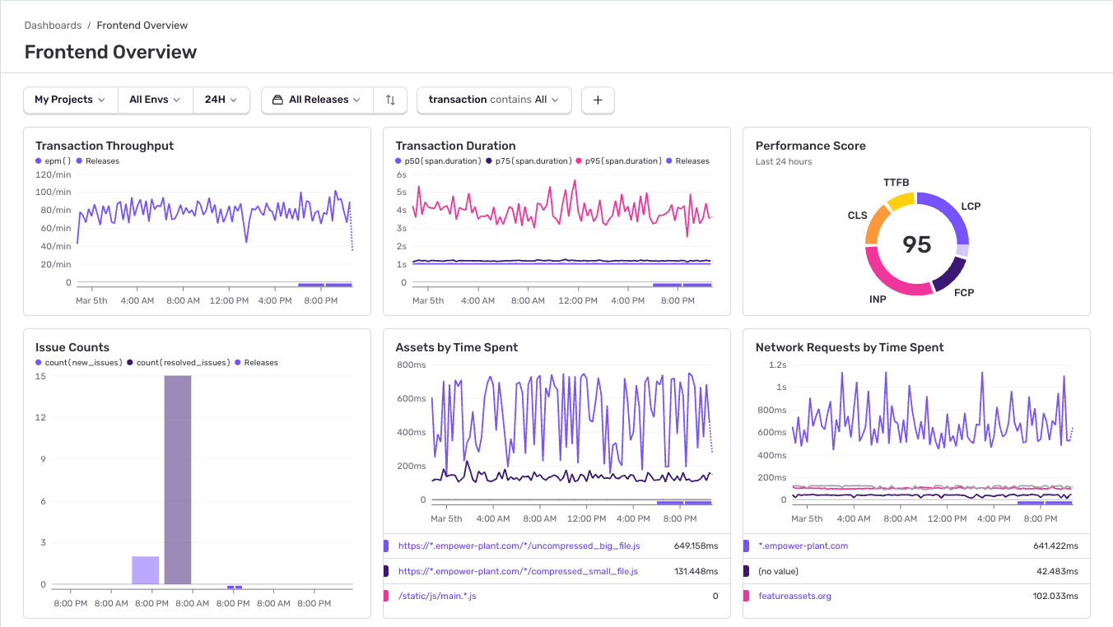Image resolution: width=1113 pixels, height=627 pixels.
Task: Click dark purple indicator beside the (no value) row
Action: click(747, 570)
